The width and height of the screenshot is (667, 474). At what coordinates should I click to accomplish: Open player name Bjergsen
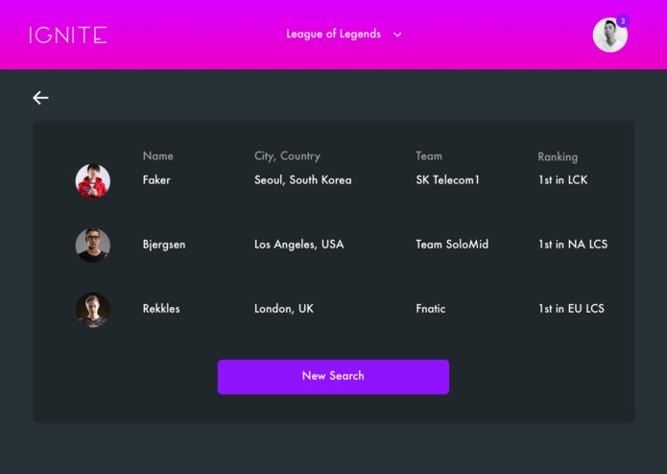[x=164, y=245]
